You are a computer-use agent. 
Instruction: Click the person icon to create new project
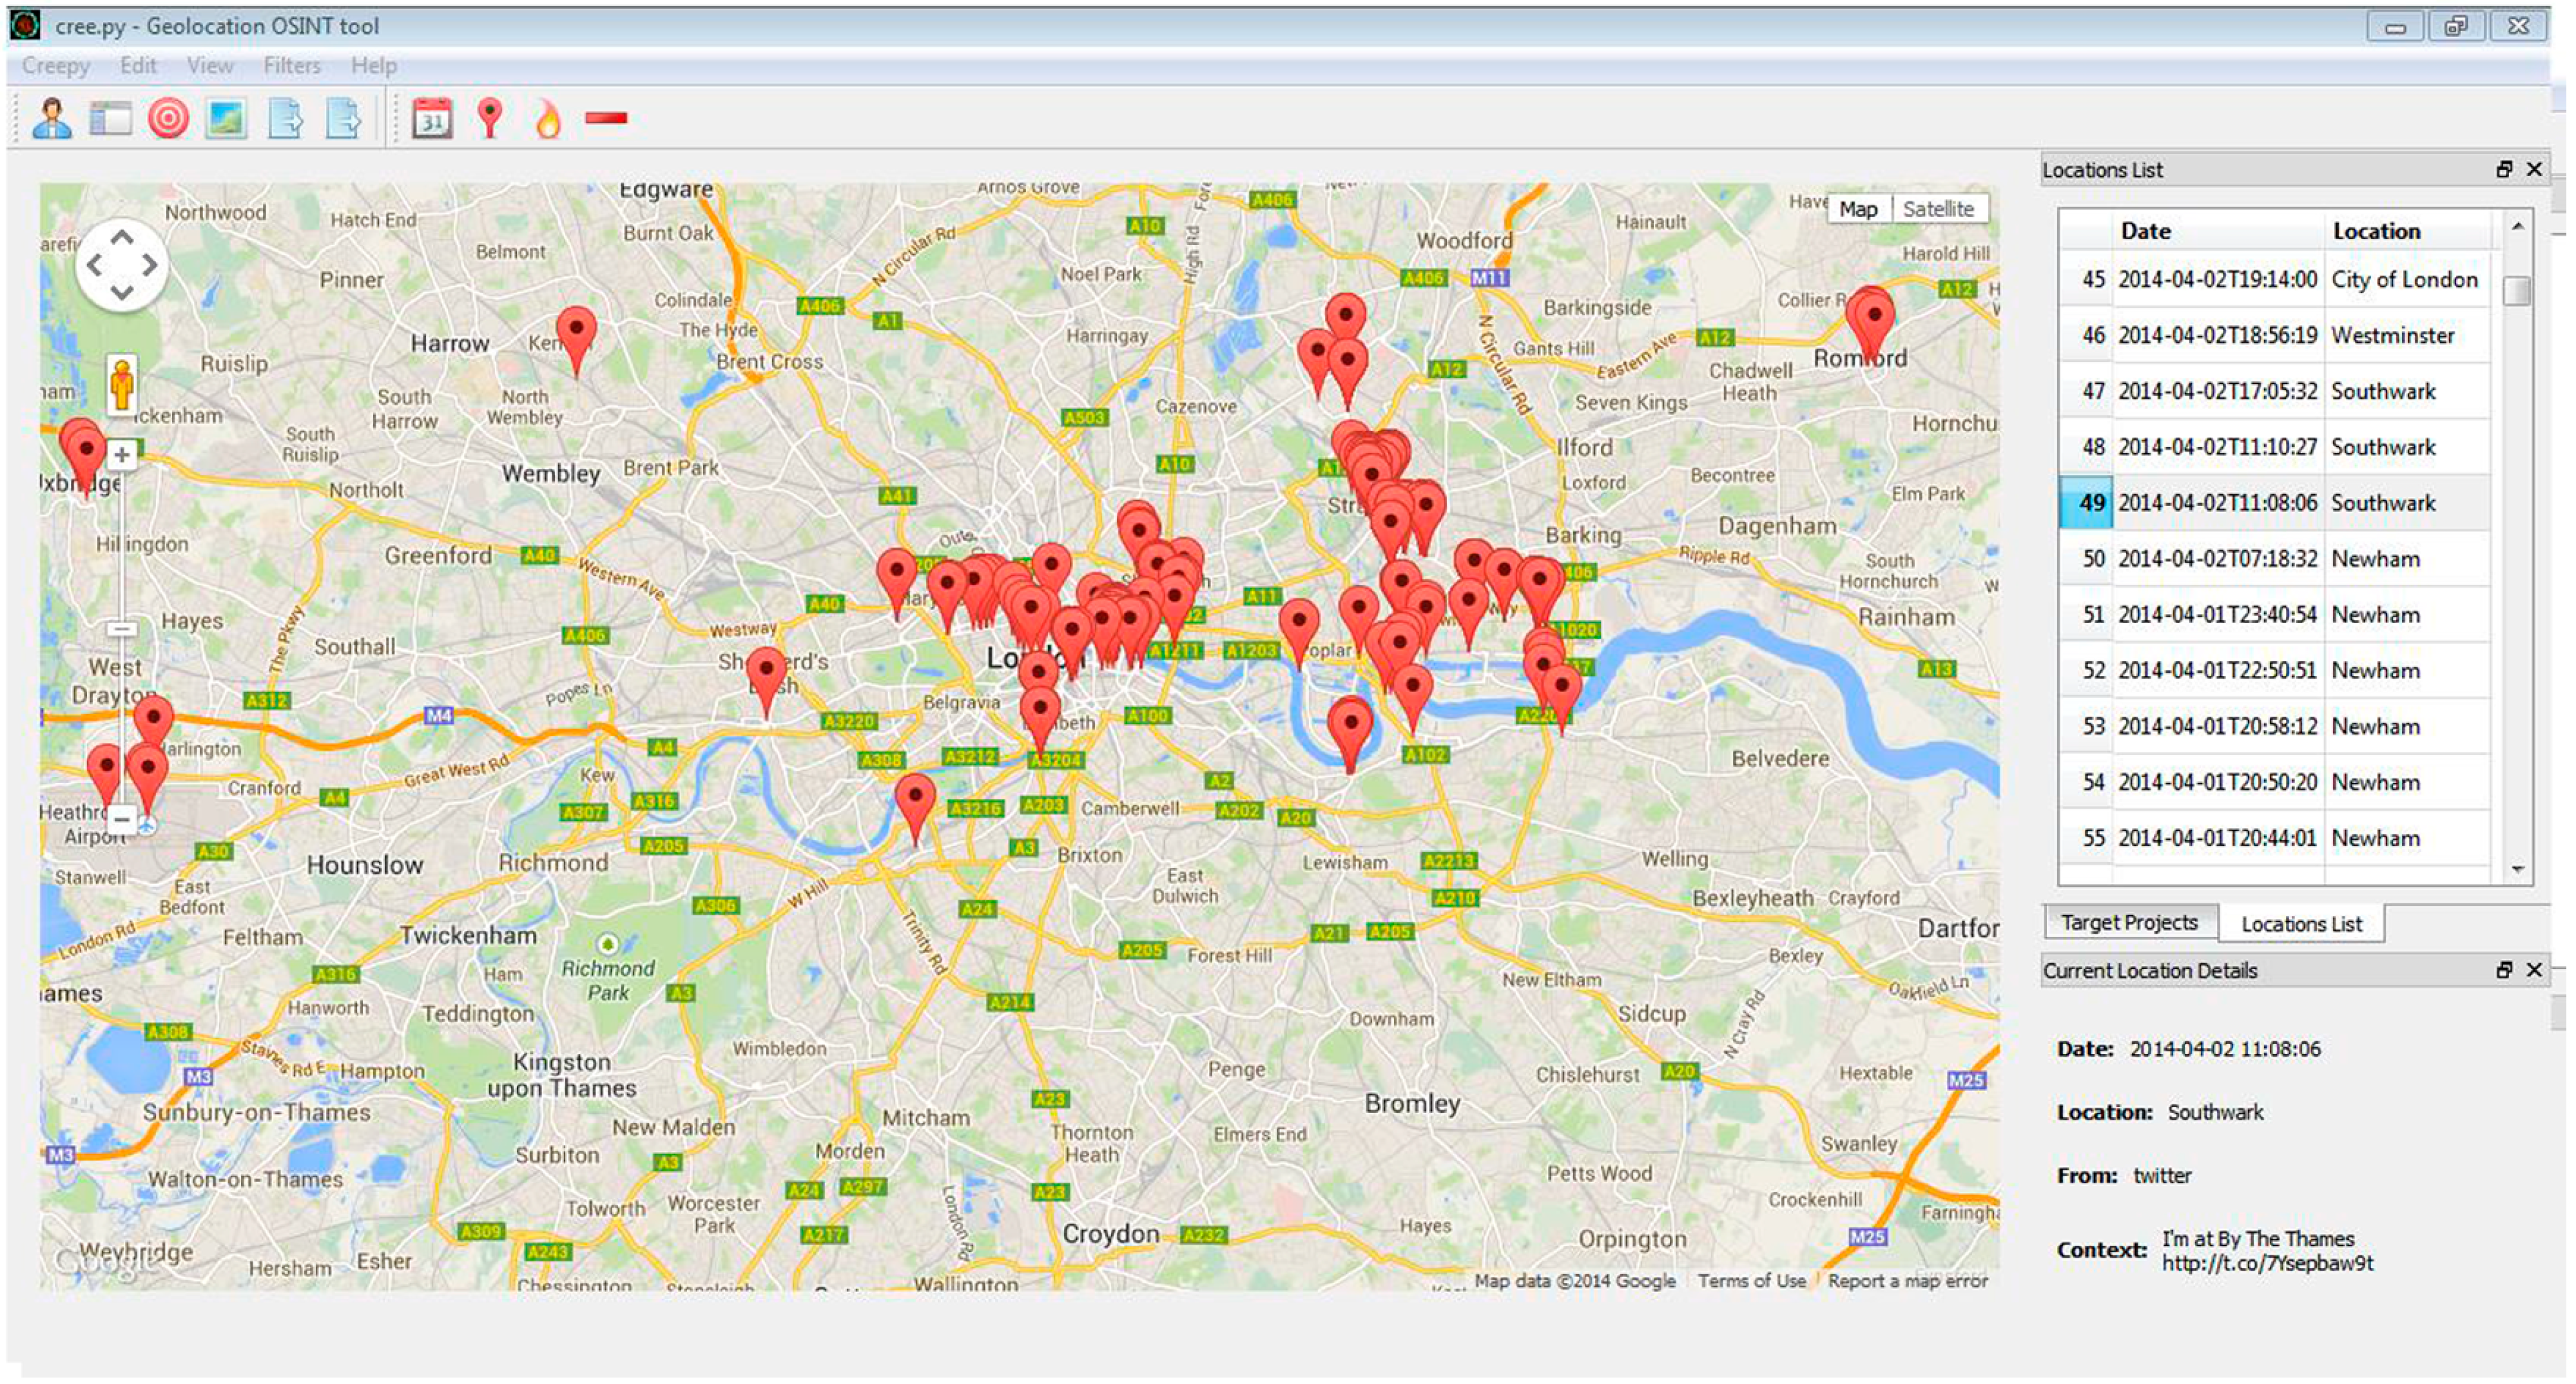coord(51,118)
